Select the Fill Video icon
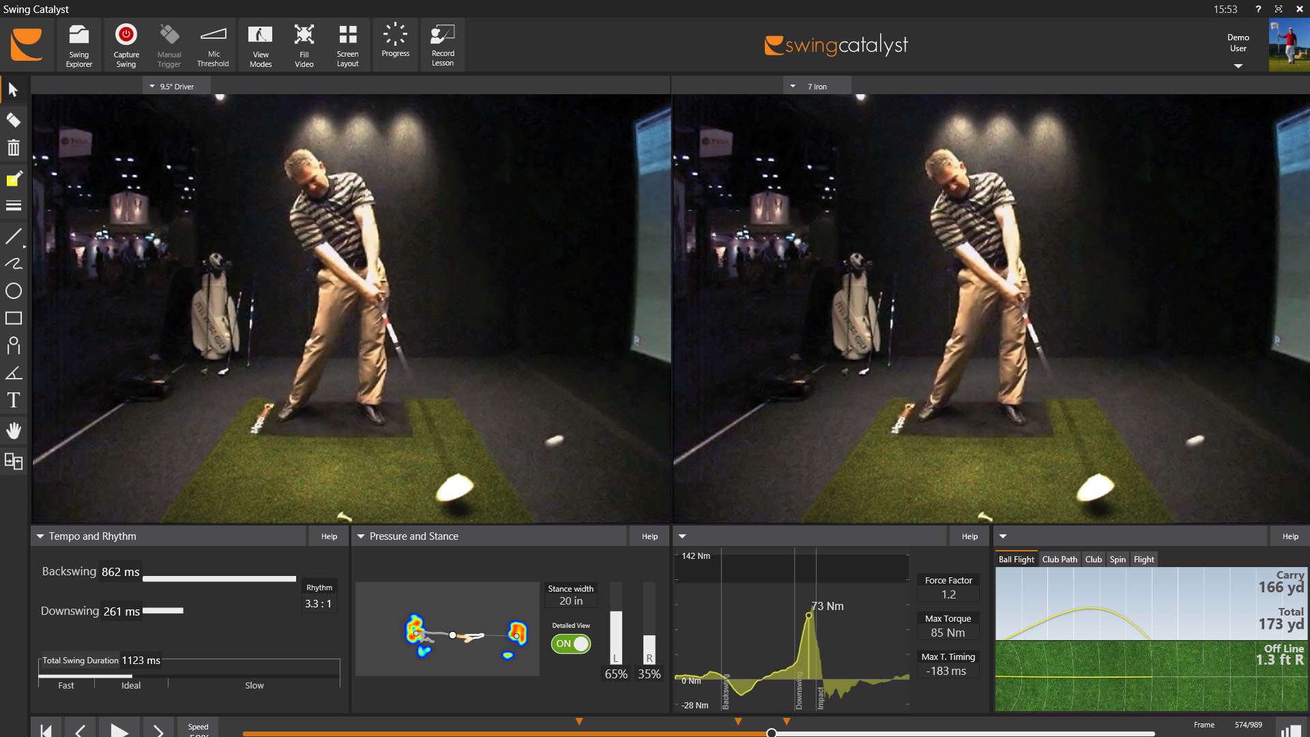The width and height of the screenshot is (1310, 737). (304, 35)
